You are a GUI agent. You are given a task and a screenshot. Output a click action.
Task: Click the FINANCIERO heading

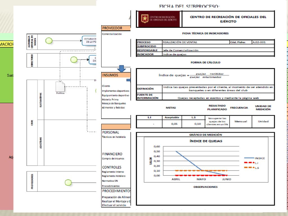(112, 154)
